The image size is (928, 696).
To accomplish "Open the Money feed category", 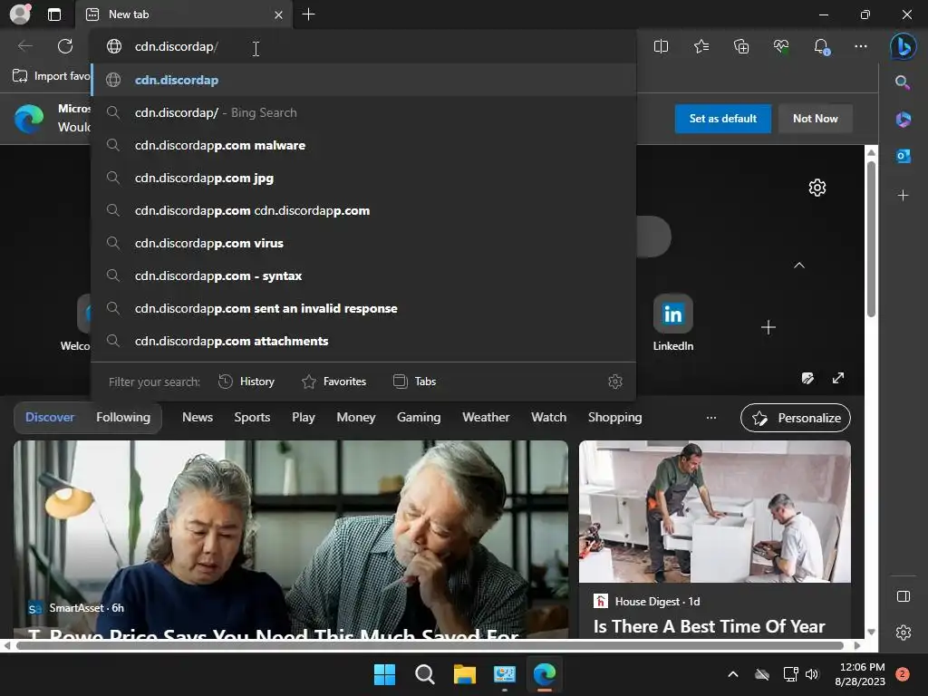I will tap(355, 417).
